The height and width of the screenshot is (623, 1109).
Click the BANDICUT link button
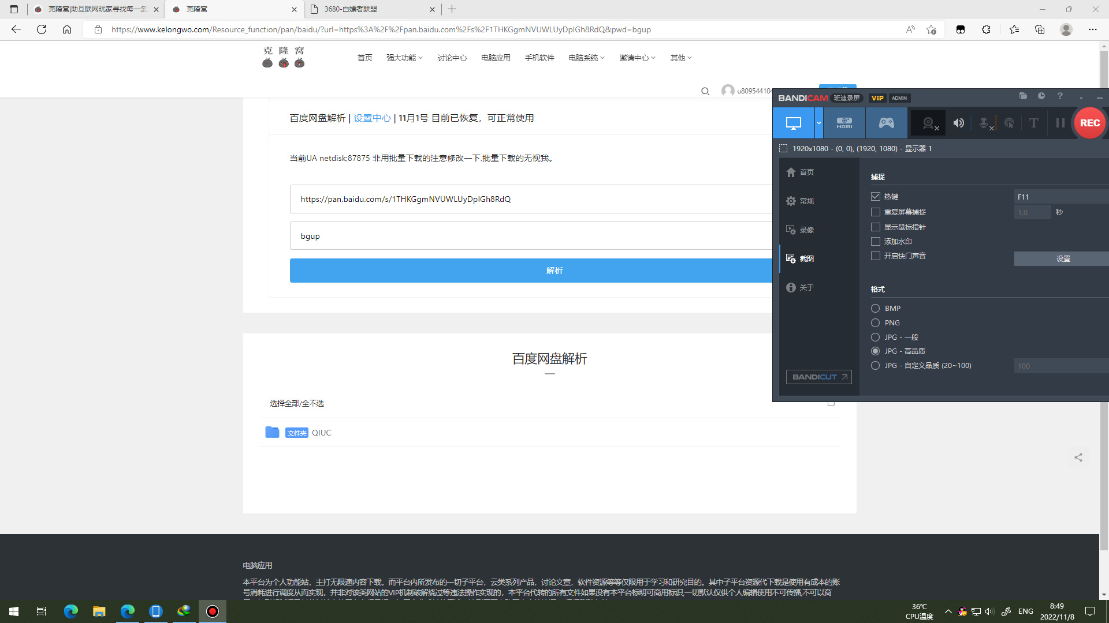pos(819,377)
